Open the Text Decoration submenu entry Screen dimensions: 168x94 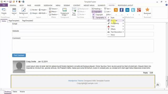116,32
